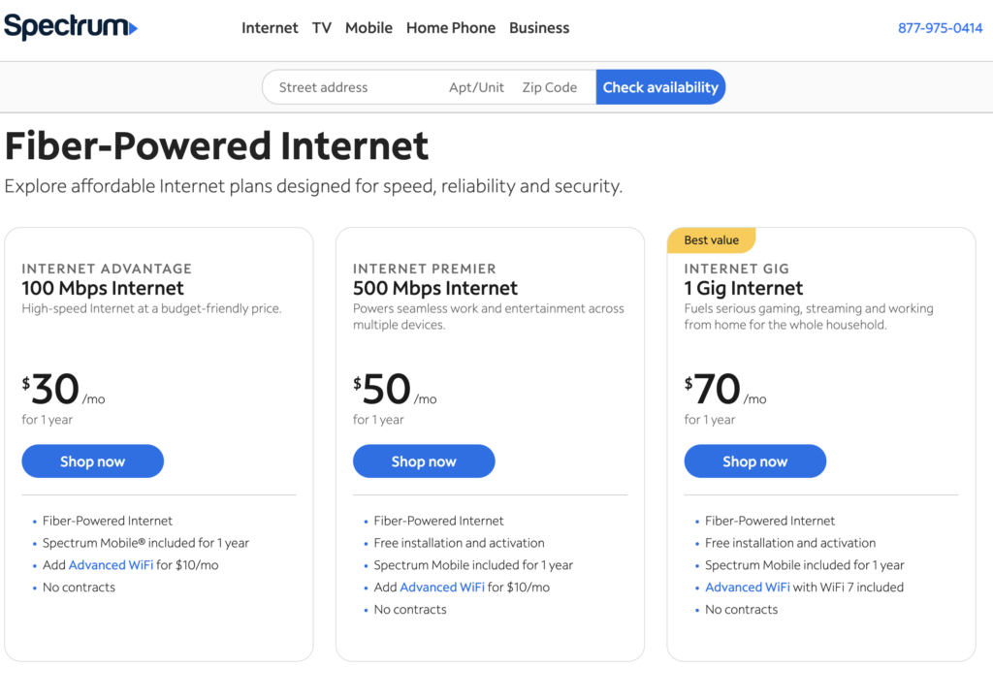Click the Zip Code input field
This screenshot has height=699, width=993.
[550, 87]
